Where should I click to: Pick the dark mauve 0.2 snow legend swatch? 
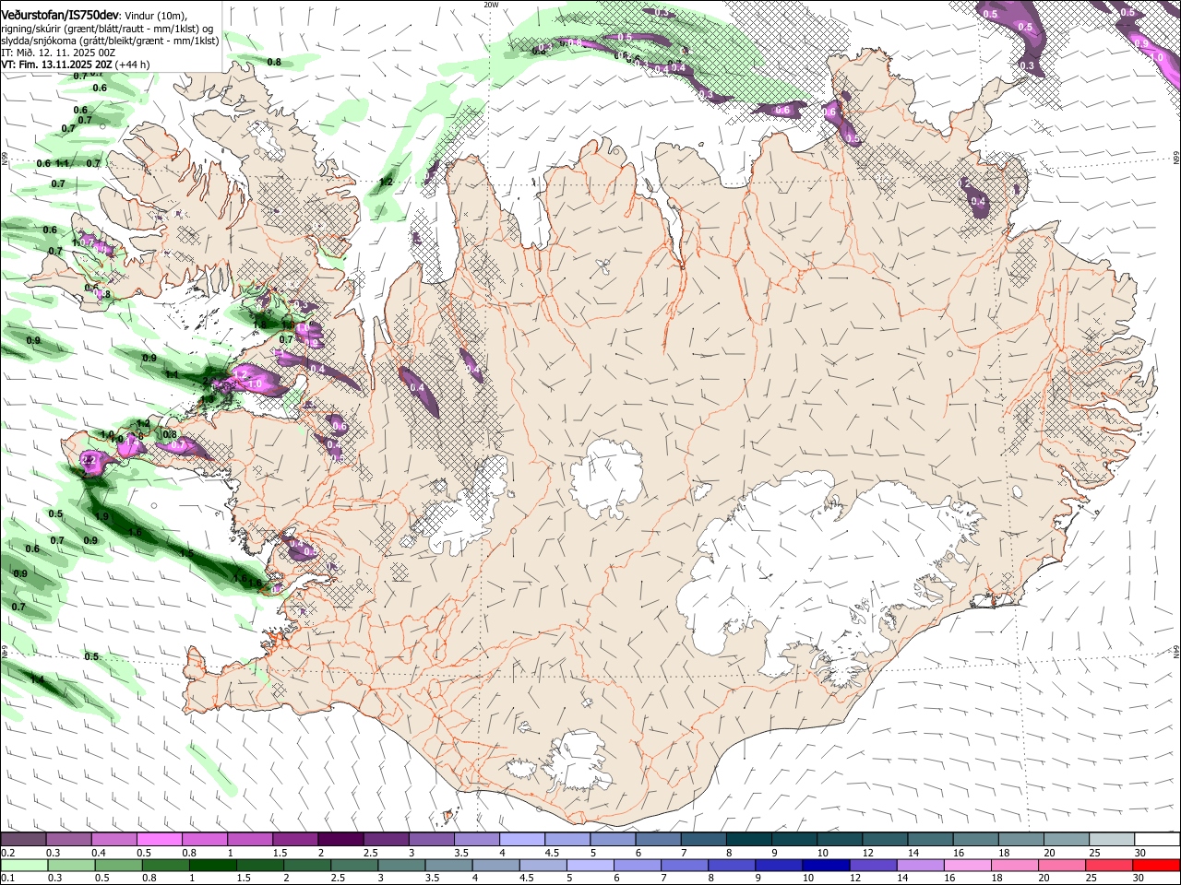[x=23, y=840]
